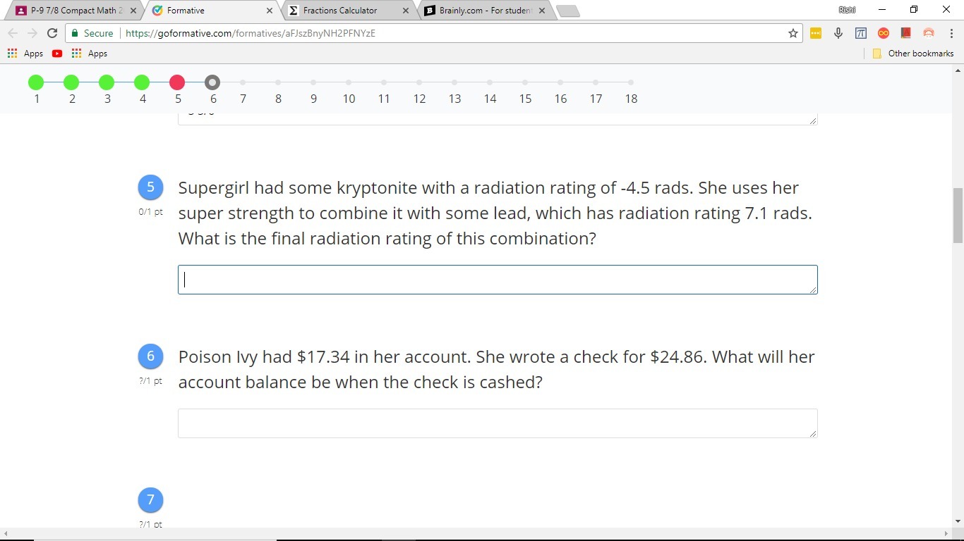Jump to question 2 in progress bar
964x541 pixels.
pos(71,83)
